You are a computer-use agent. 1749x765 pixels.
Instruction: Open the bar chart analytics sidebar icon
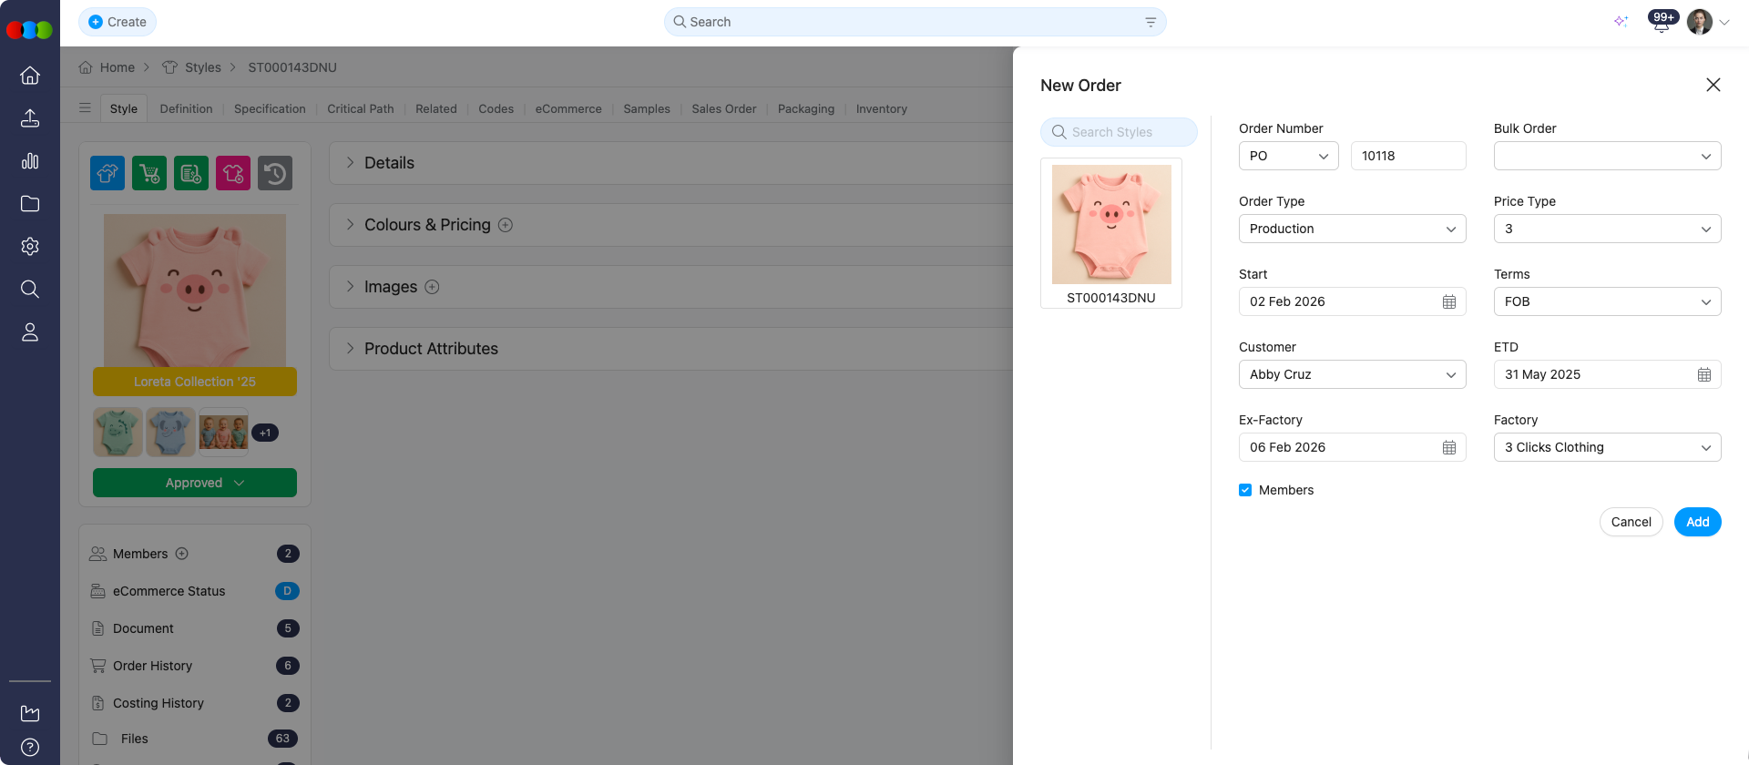coord(30,161)
